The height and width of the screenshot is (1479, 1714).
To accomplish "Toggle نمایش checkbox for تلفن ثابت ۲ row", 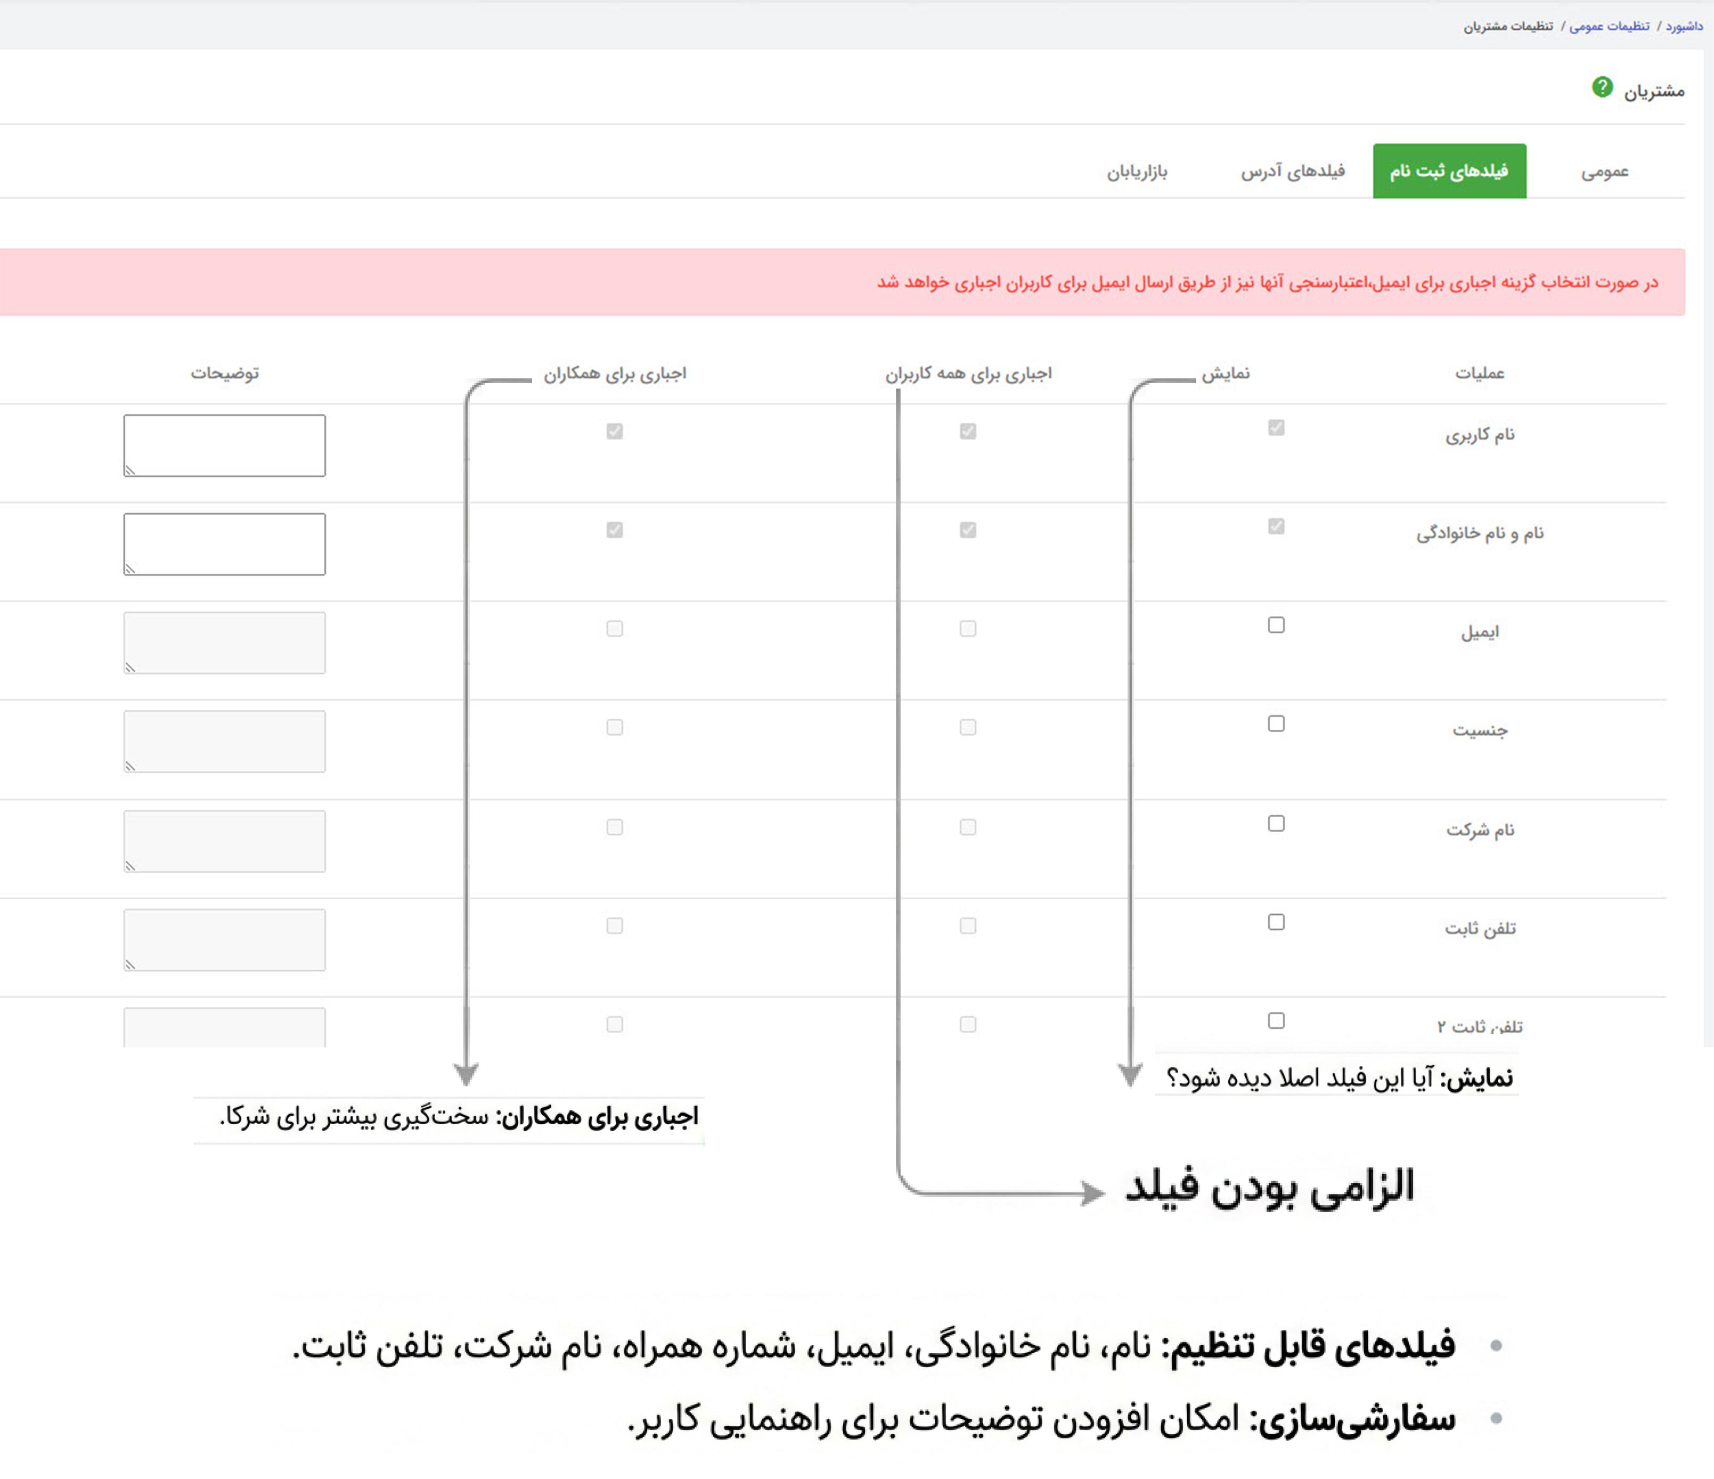I will 1276,1020.
